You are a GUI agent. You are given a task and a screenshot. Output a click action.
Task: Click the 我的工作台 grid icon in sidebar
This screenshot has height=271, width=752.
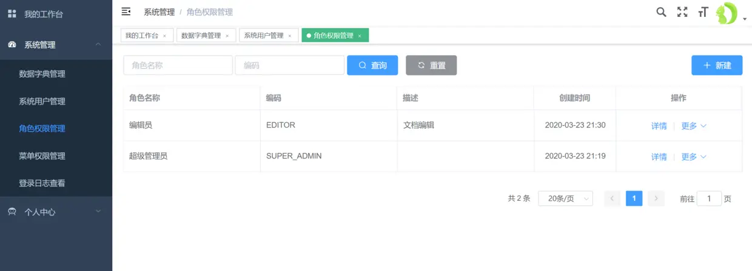click(12, 13)
